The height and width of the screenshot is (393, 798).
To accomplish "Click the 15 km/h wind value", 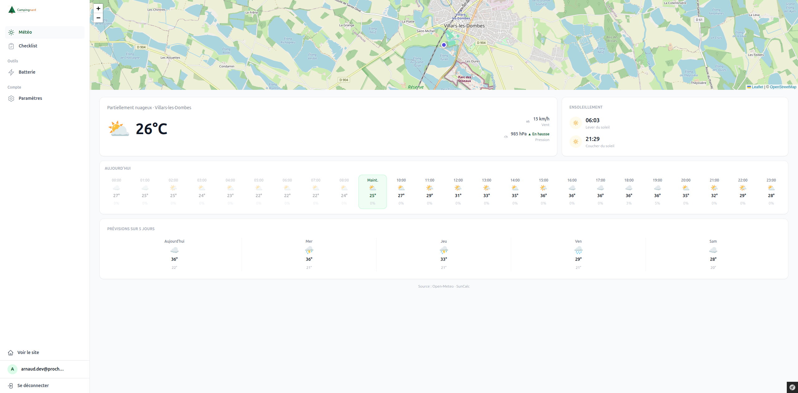I will point(541,119).
